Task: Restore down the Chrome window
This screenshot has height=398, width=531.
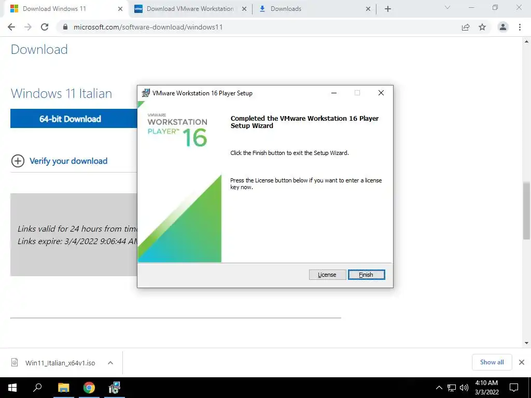Action: (x=495, y=7)
